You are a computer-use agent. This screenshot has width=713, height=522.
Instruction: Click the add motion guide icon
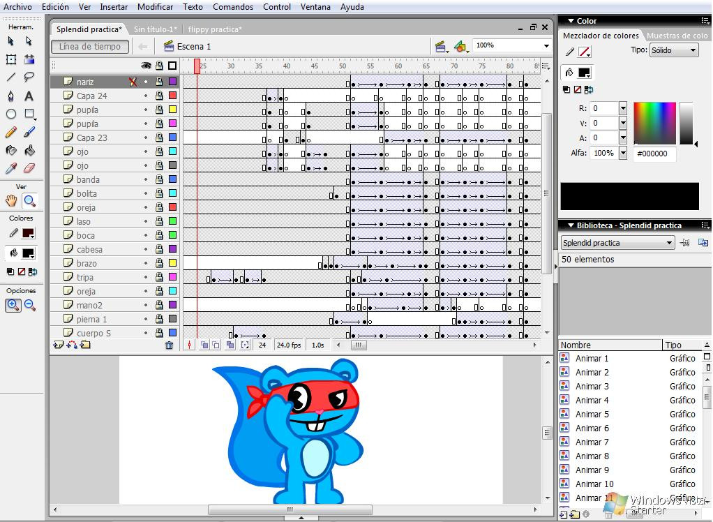(x=72, y=345)
